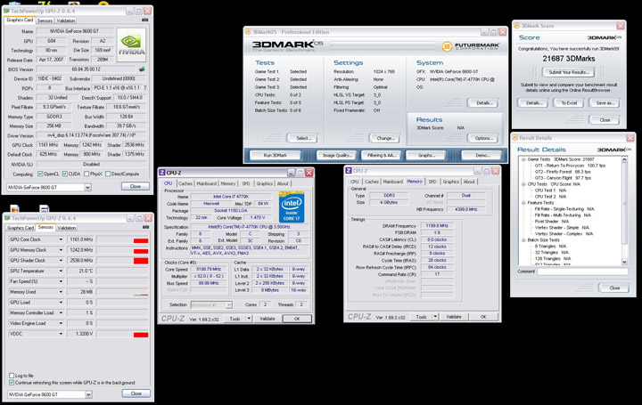Click the camera icon in GPU-Z Sensors window
The width and height of the screenshot is (642, 405).
145,227
